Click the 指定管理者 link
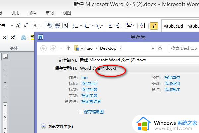This screenshot has height=133, width=199. [x=91, y=101]
